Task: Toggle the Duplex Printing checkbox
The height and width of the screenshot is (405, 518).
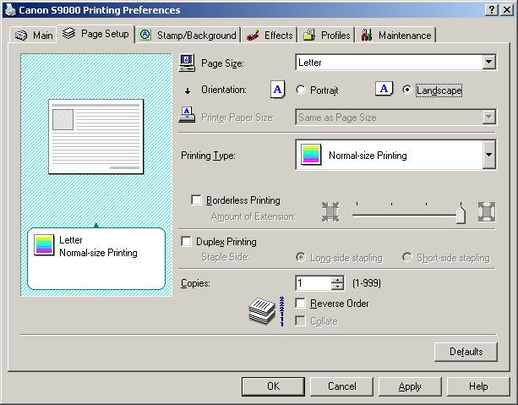Action: 187,242
